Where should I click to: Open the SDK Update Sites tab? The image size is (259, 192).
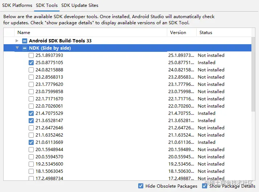coord(80,5)
